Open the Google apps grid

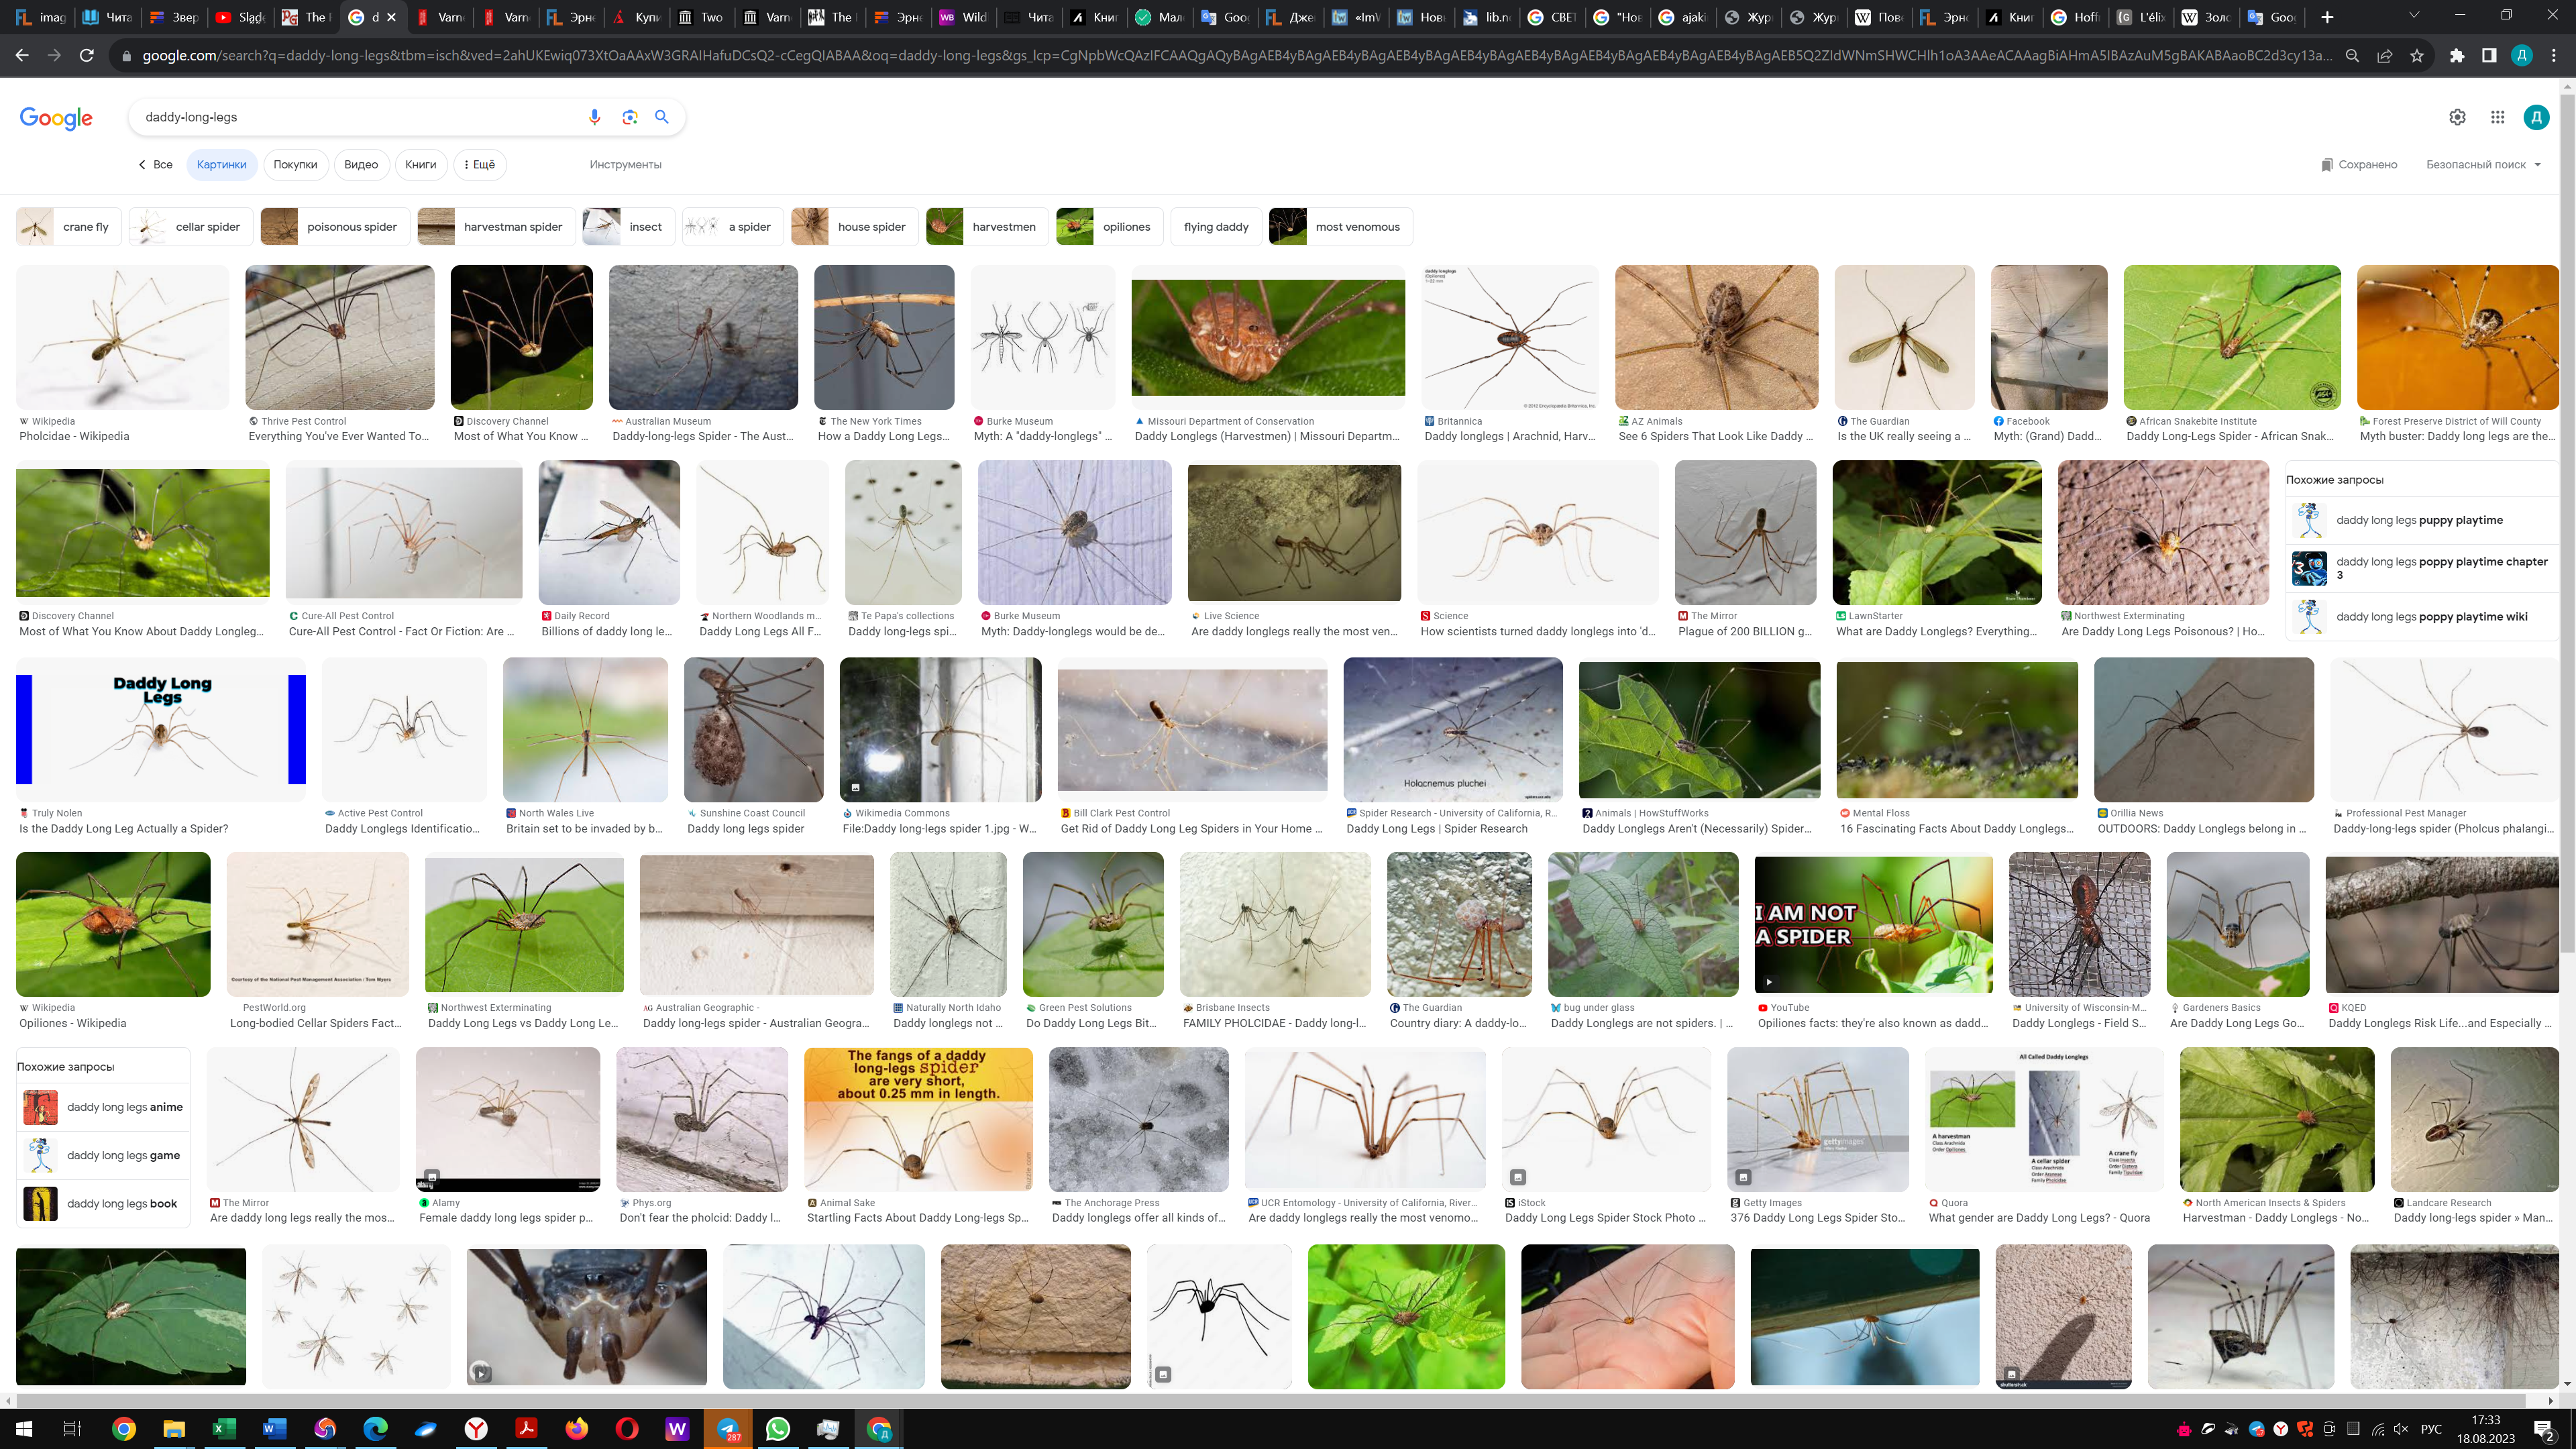click(x=2497, y=117)
